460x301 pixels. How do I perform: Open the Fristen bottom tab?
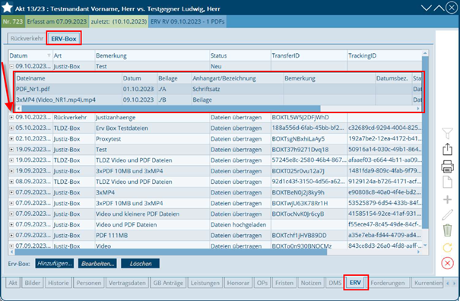[284, 283]
